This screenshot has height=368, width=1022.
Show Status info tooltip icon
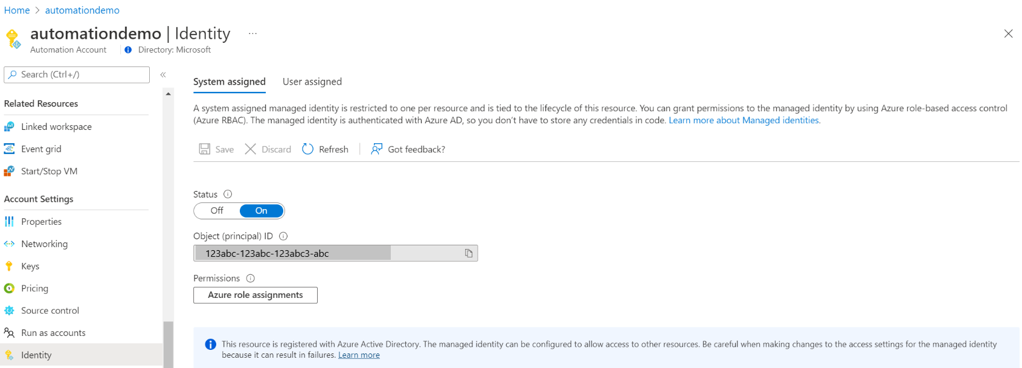(228, 195)
